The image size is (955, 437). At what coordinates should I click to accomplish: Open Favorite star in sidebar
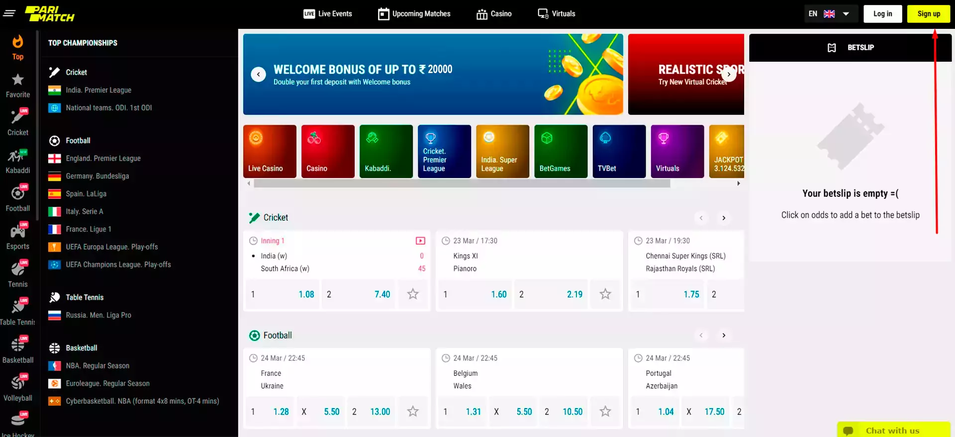[x=18, y=86]
